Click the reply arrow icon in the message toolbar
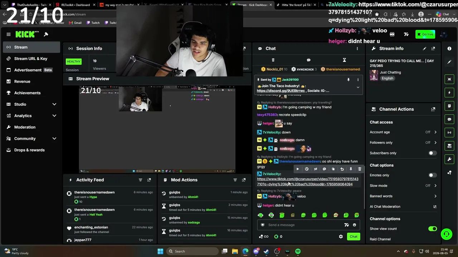The width and height of the screenshot is (458, 257). pyautogui.click(x=342, y=169)
